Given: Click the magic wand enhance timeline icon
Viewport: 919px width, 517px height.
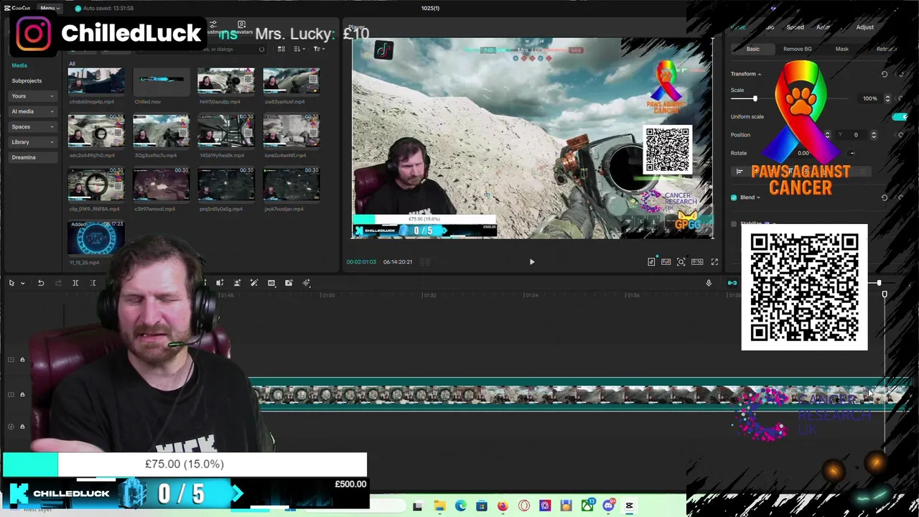Looking at the screenshot, I should tap(254, 283).
